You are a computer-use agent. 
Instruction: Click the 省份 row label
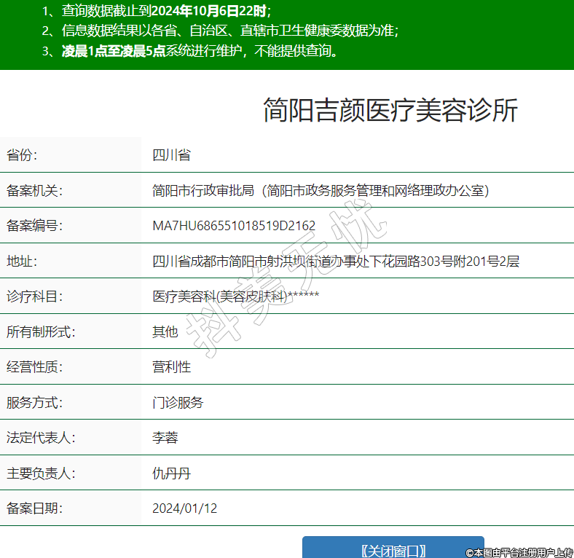click(22, 155)
